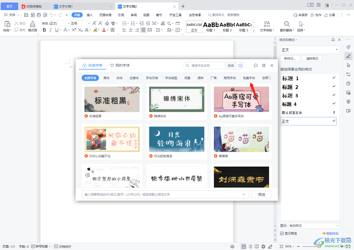Open the Page Layout ribbon tab
Viewport: 354px width, 250px height.
[105, 15]
